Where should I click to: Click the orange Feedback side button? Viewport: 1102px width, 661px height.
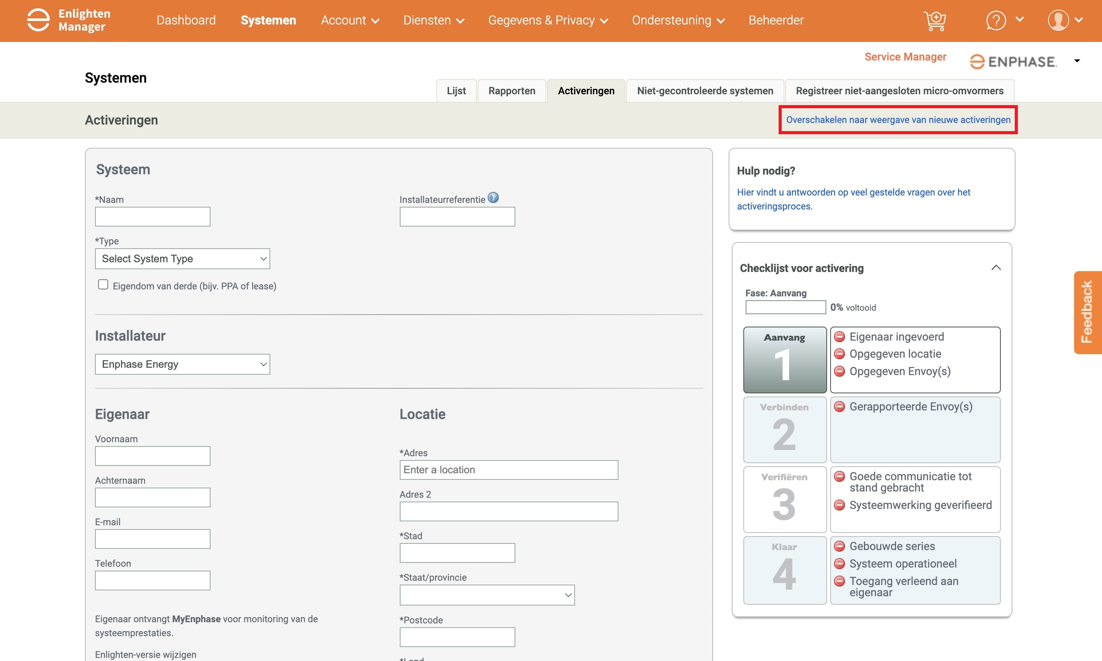coord(1087,312)
